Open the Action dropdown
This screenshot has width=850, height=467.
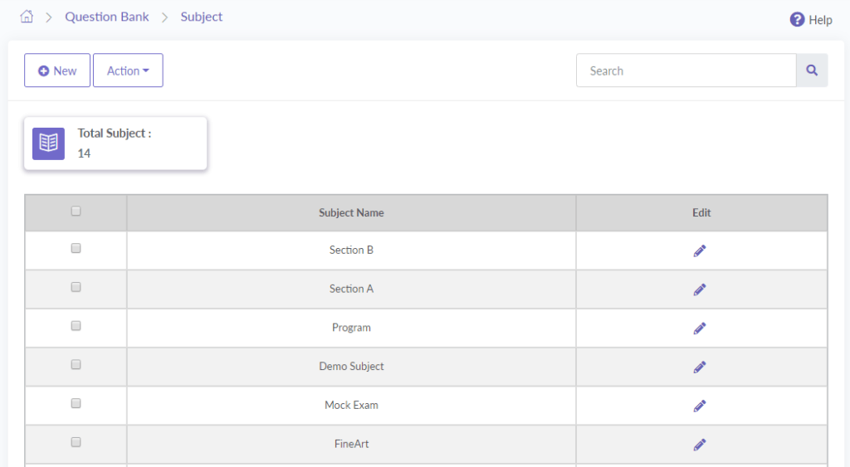(x=128, y=71)
